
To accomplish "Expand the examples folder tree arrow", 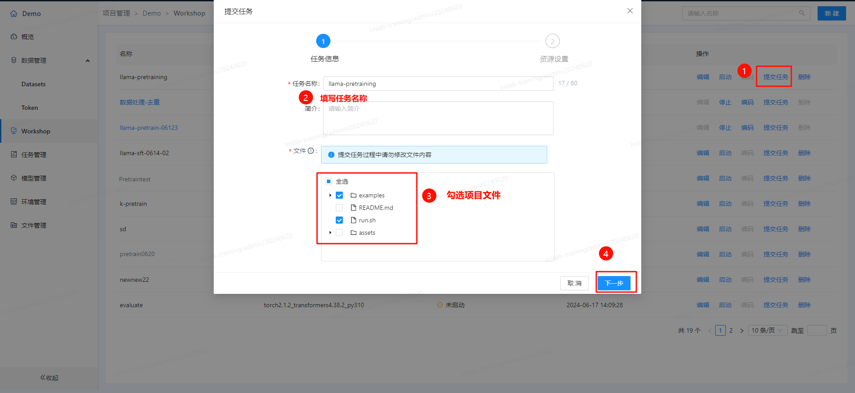I will point(330,195).
